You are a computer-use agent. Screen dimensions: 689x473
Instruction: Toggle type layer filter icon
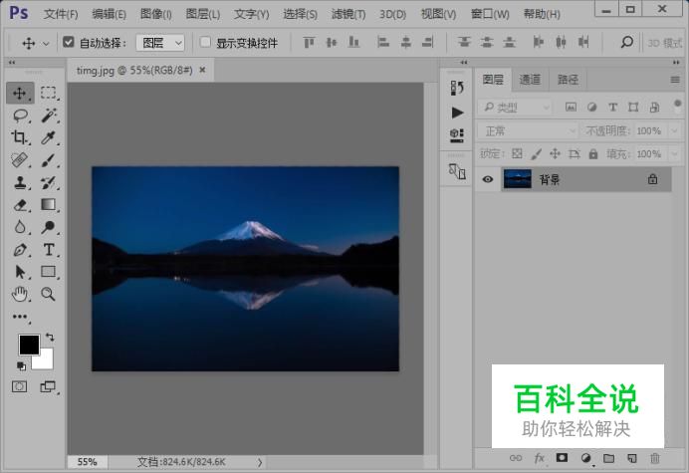(x=612, y=107)
